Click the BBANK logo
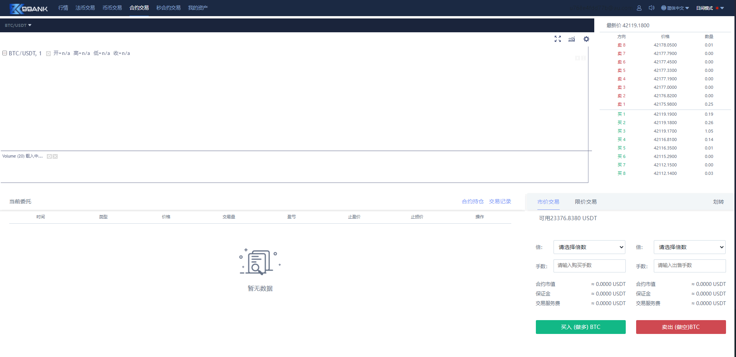 click(29, 8)
